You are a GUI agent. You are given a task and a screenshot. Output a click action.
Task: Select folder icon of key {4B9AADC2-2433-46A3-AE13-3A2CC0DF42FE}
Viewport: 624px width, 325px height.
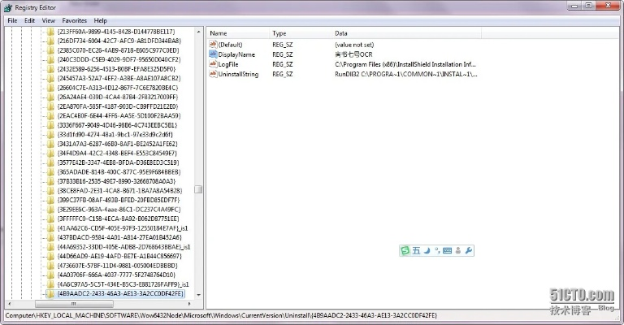(x=50, y=294)
